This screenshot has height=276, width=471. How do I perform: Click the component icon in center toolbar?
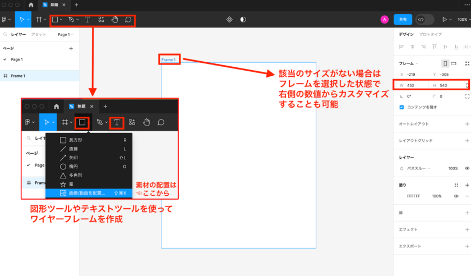tap(229, 19)
